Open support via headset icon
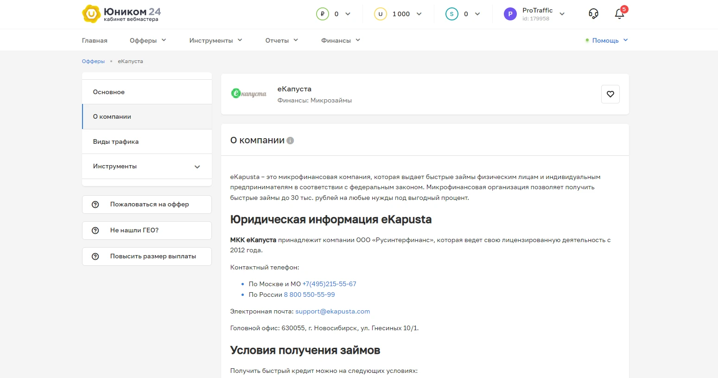The width and height of the screenshot is (718, 378). pos(593,14)
